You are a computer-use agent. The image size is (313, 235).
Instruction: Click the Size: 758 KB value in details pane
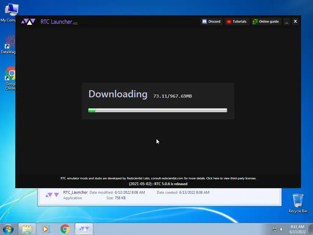pos(120,198)
